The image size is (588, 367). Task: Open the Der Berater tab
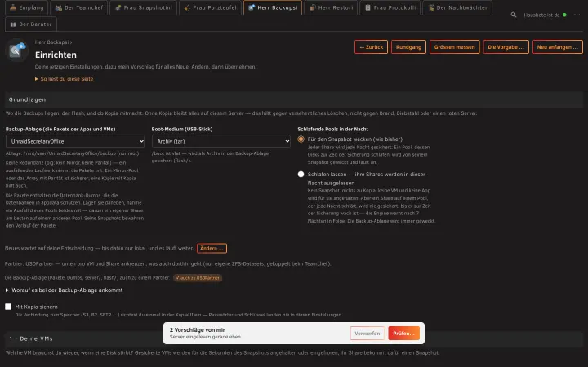pyautogui.click(x=31, y=24)
